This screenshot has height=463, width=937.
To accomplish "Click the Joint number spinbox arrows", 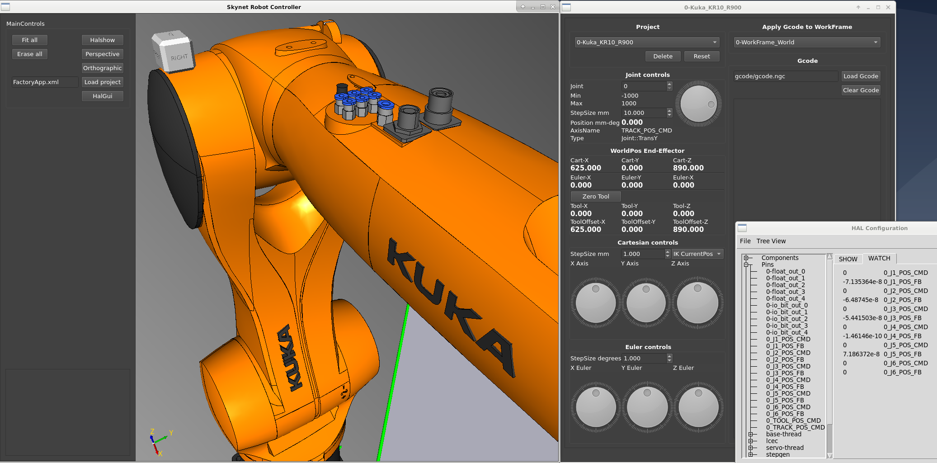I will 669,86.
